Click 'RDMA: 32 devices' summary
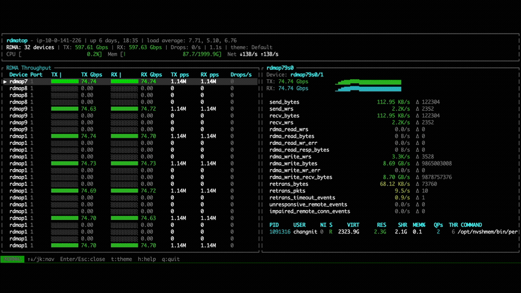Viewport: 521px width, 293px height. [30, 47]
